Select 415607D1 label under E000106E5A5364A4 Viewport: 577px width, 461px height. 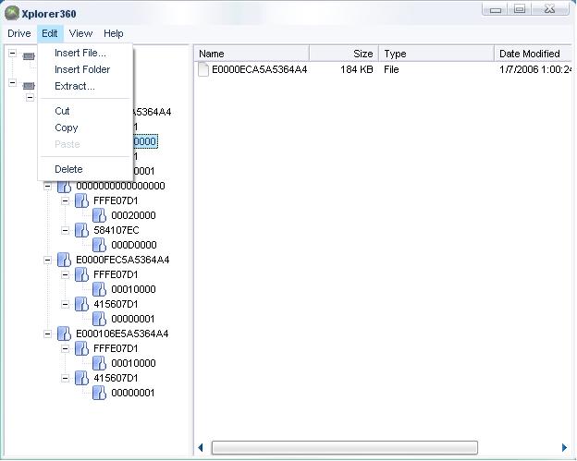tap(116, 378)
